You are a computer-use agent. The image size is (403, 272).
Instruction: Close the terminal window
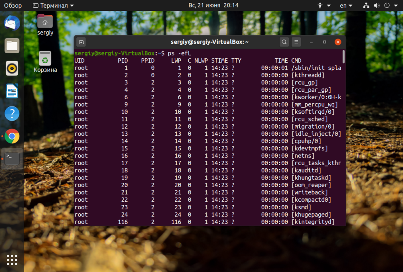[x=338, y=42]
